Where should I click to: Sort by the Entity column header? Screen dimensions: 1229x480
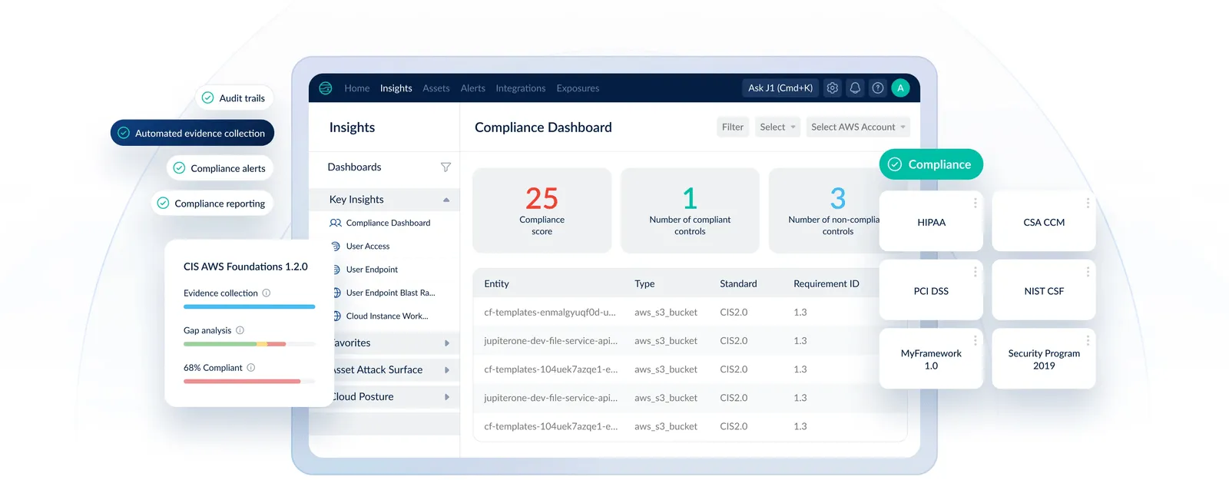pyautogui.click(x=496, y=283)
